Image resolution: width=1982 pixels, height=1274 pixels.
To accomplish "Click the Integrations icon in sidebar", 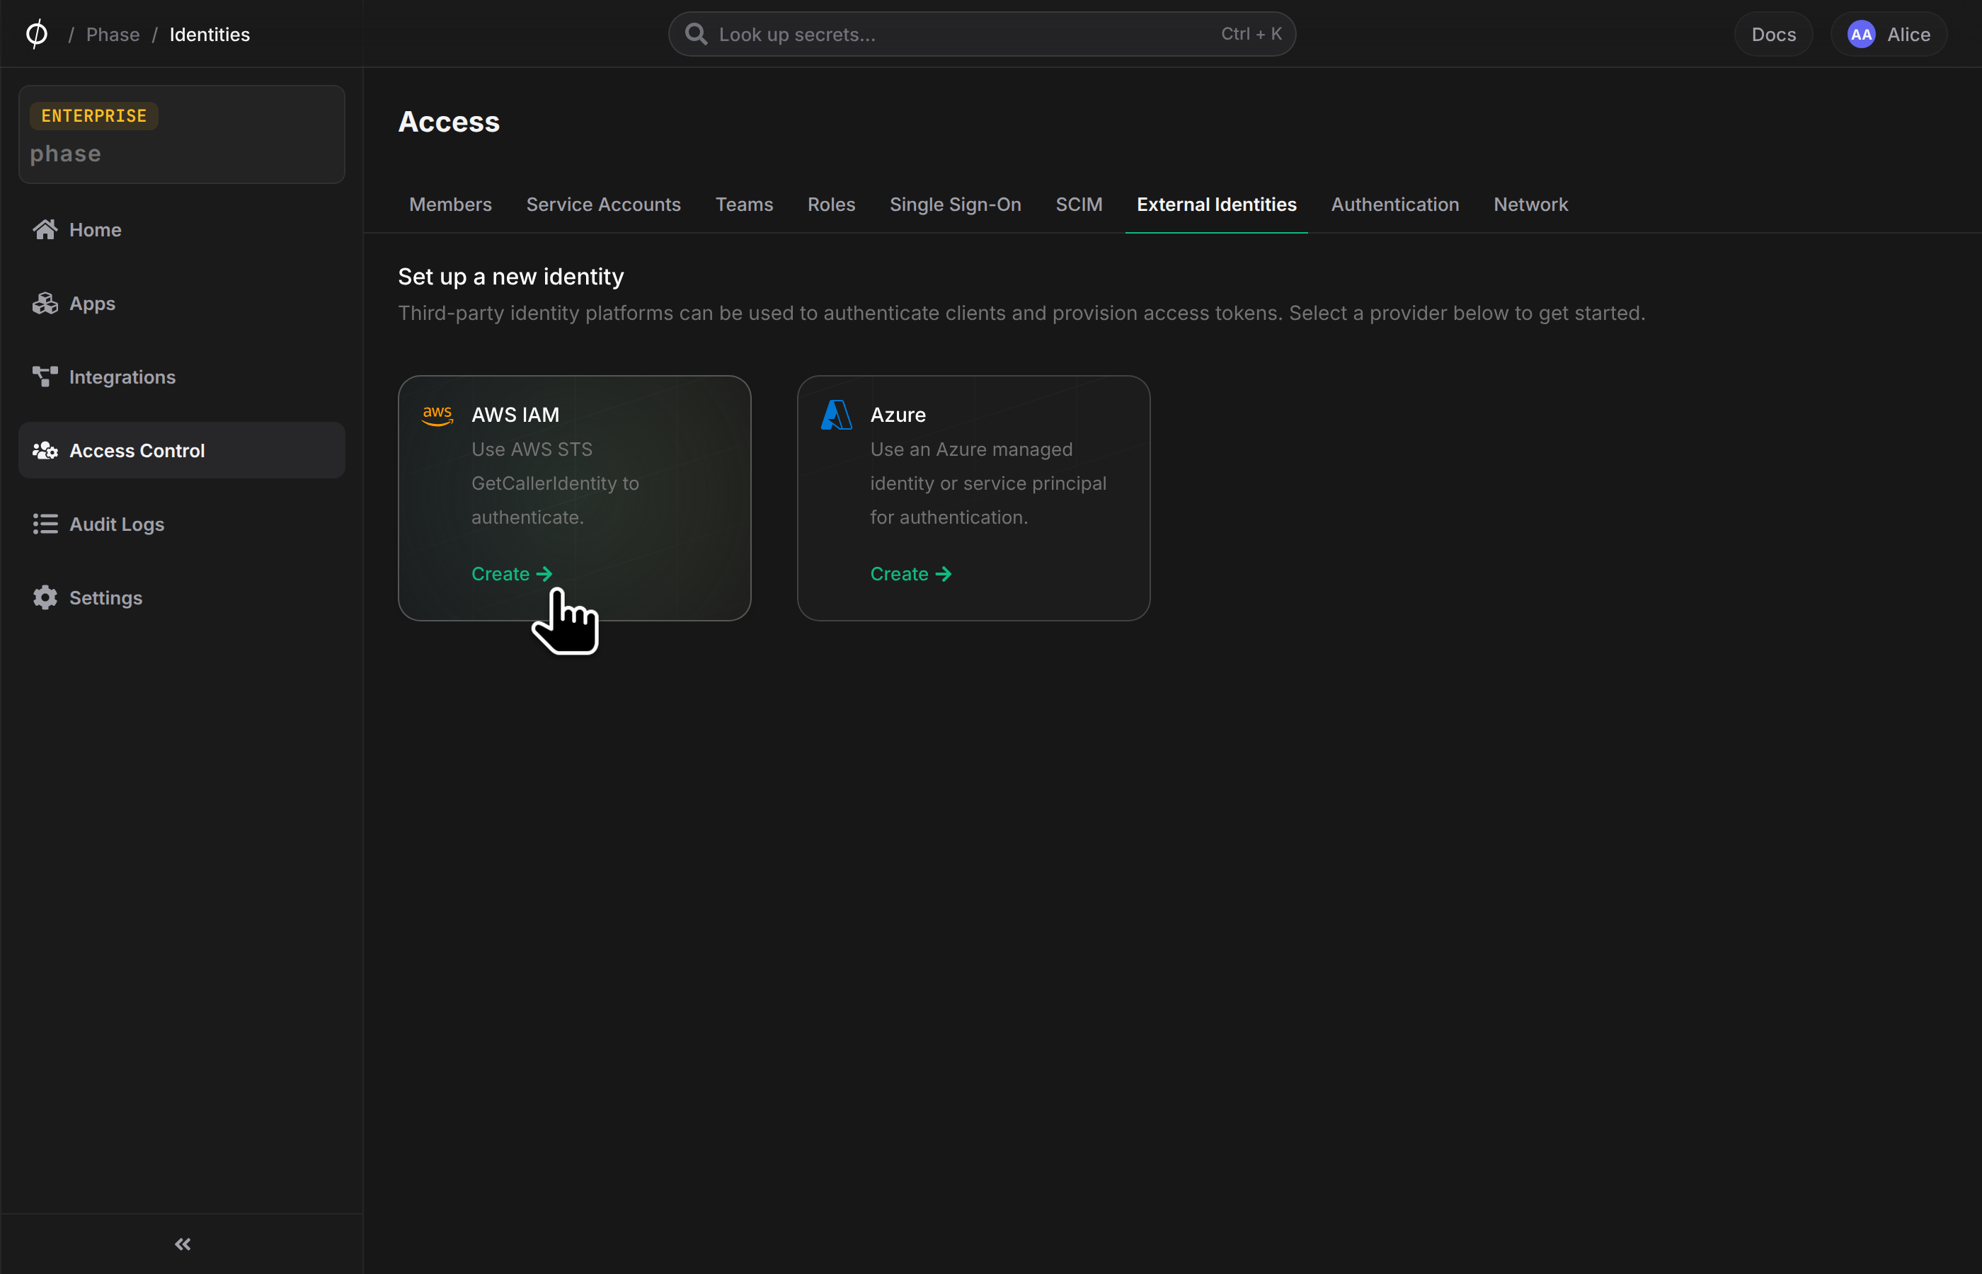I will pyautogui.click(x=45, y=377).
